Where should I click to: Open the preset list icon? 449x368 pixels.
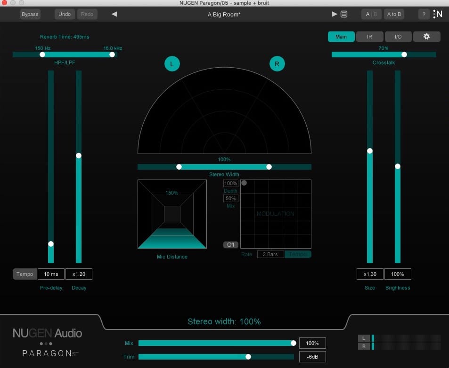click(x=344, y=14)
